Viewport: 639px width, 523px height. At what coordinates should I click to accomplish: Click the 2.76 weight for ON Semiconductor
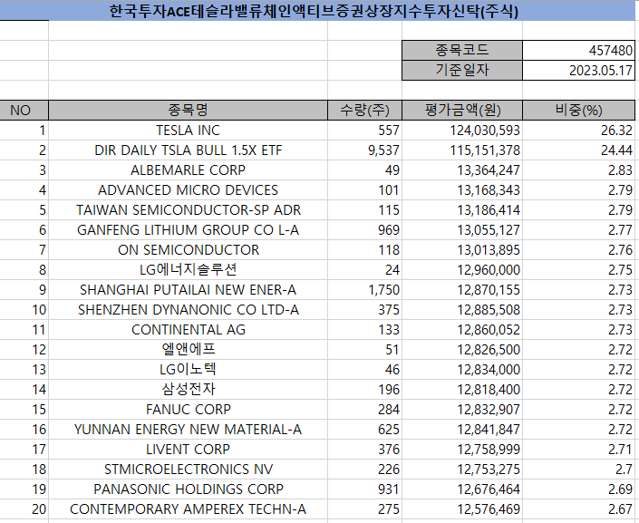click(578, 250)
